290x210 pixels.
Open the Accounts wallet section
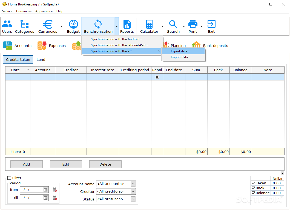point(17,46)
